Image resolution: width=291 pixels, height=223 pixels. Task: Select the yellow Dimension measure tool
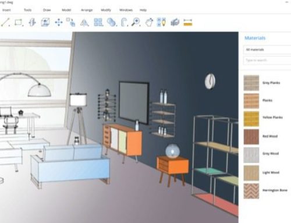[x=188, y=22]
